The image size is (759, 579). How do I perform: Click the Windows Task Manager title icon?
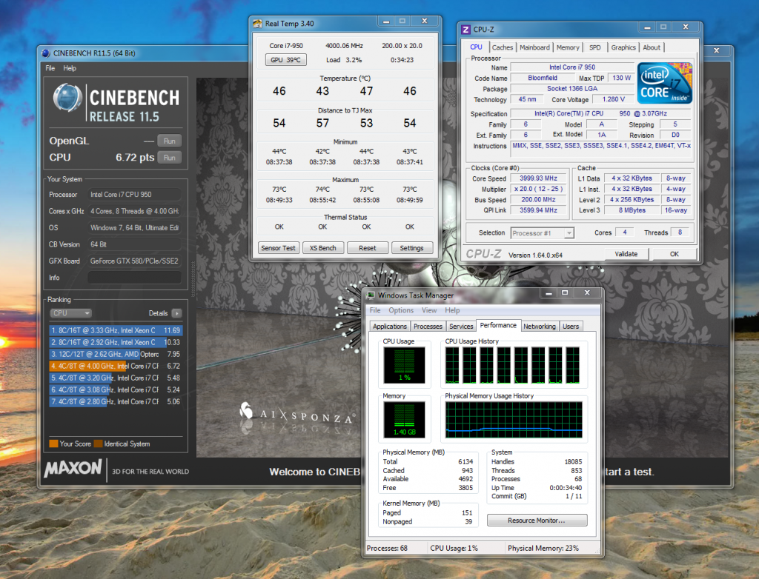[x=371, y=295]
